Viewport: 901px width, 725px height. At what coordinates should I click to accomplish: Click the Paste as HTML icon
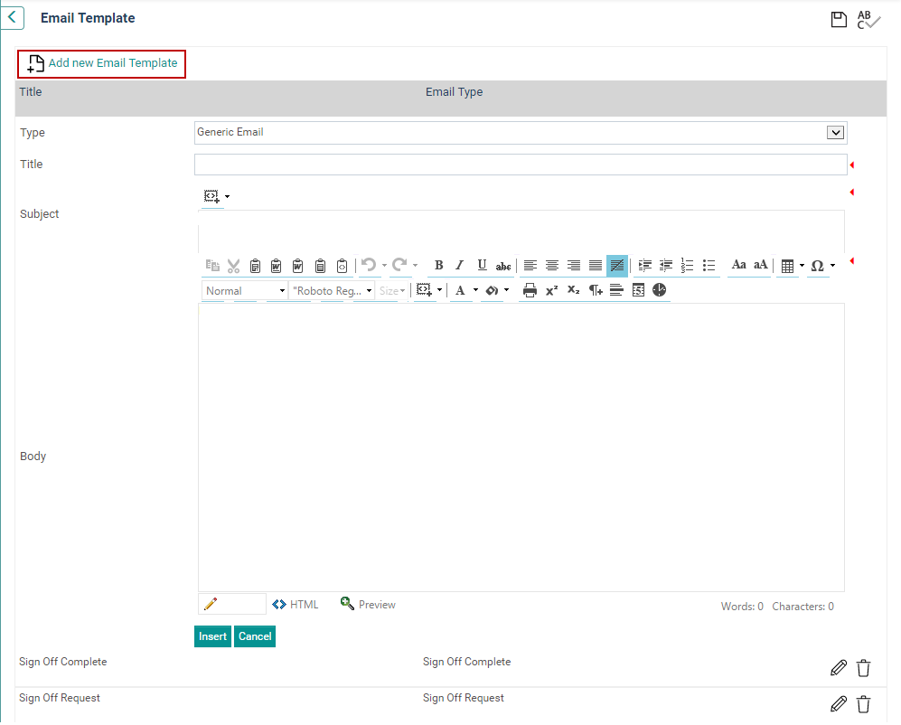click(342, 266)
